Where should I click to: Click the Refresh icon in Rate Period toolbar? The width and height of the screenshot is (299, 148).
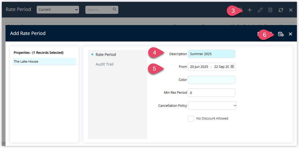[x=281, y=10]
